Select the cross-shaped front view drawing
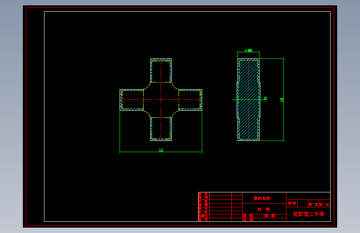 (161, 100)
